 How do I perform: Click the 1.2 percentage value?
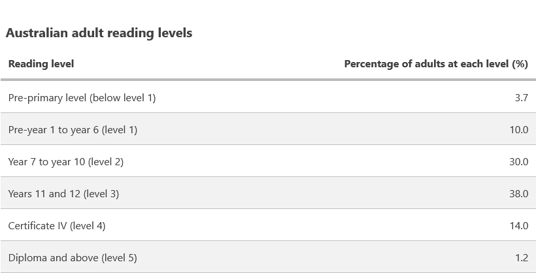pyautogui.click(x=521, y=258)
